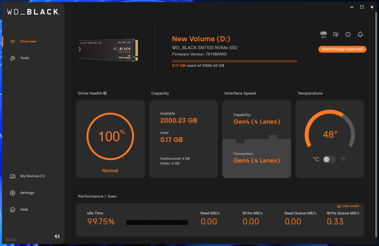Image resolution: width=379 pixels, height=246 pixels.
Task: Click the Drive Health help question mark
Action: coord(105,93)
